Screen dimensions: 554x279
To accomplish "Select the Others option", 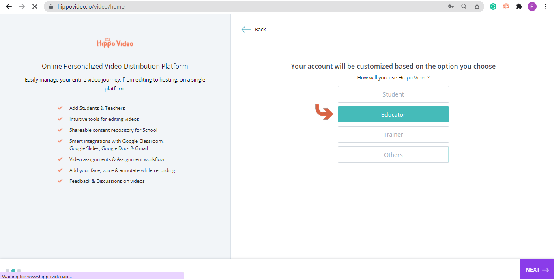I will pos(393,155).
